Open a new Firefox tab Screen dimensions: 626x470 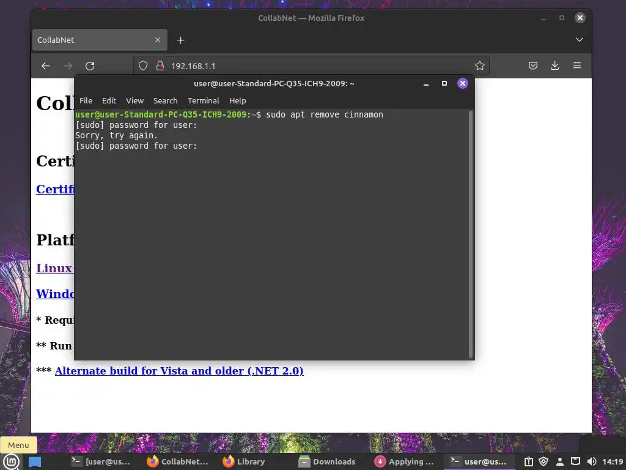[180, 40]
